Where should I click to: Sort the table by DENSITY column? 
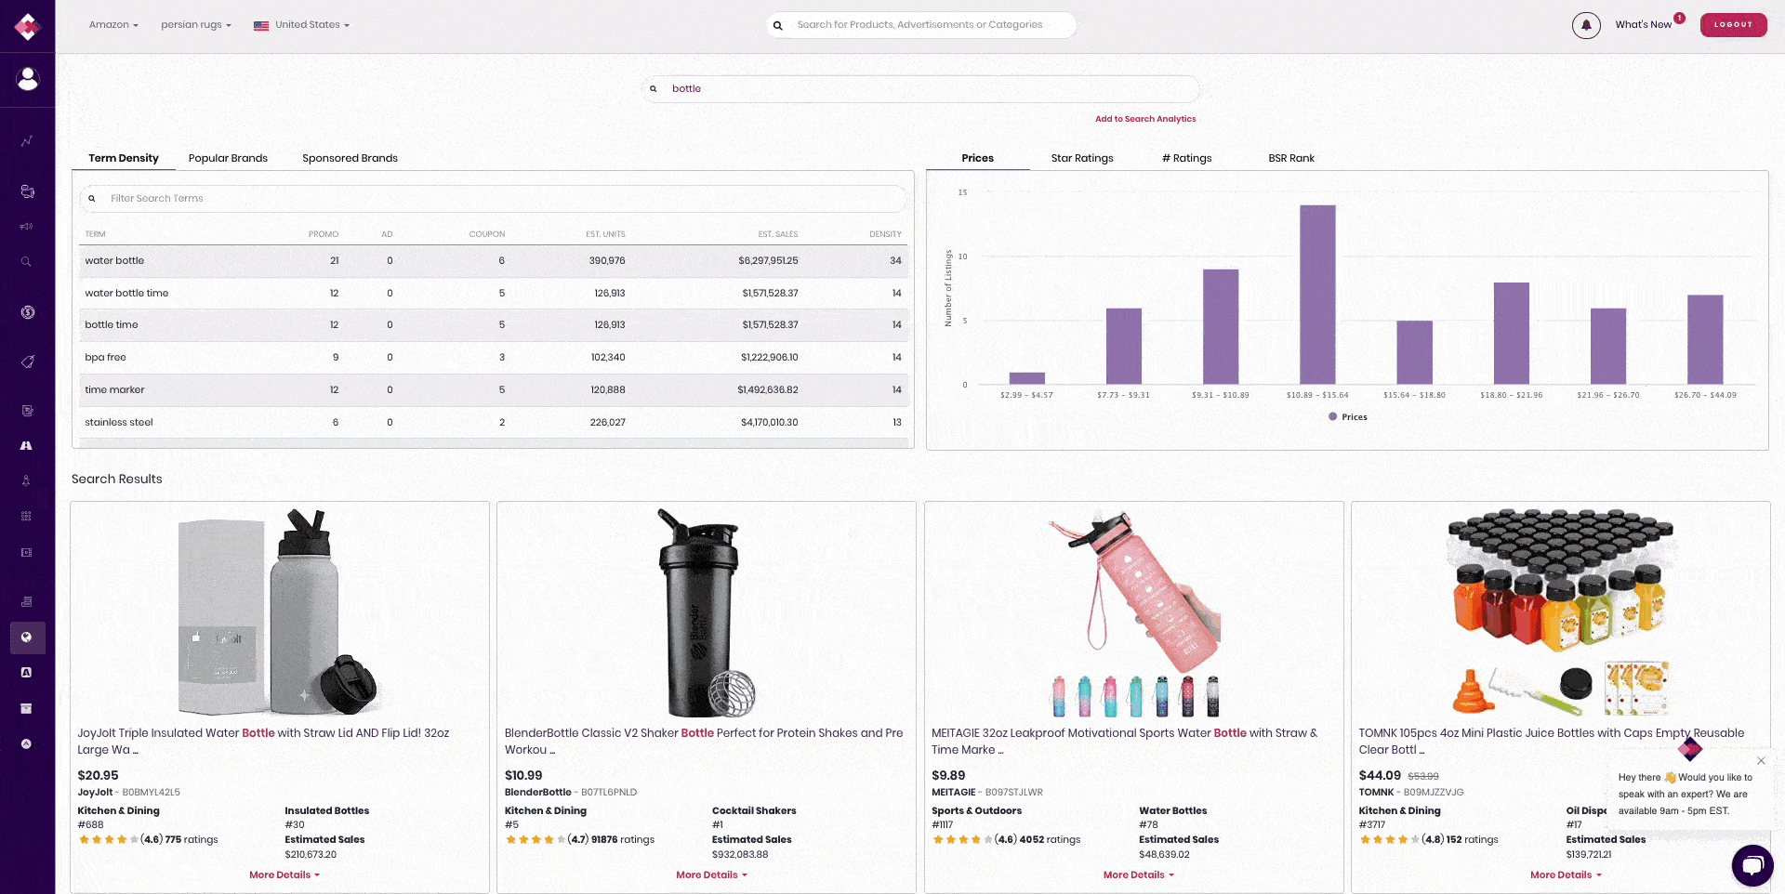pyautogui.click(x=885, y=234)
